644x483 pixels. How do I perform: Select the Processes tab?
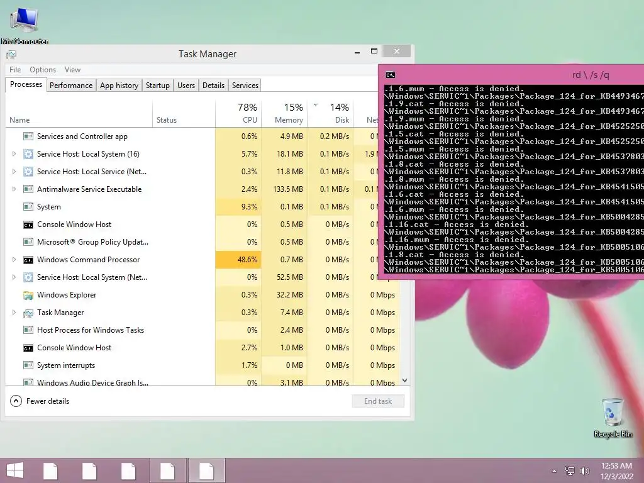26,85
